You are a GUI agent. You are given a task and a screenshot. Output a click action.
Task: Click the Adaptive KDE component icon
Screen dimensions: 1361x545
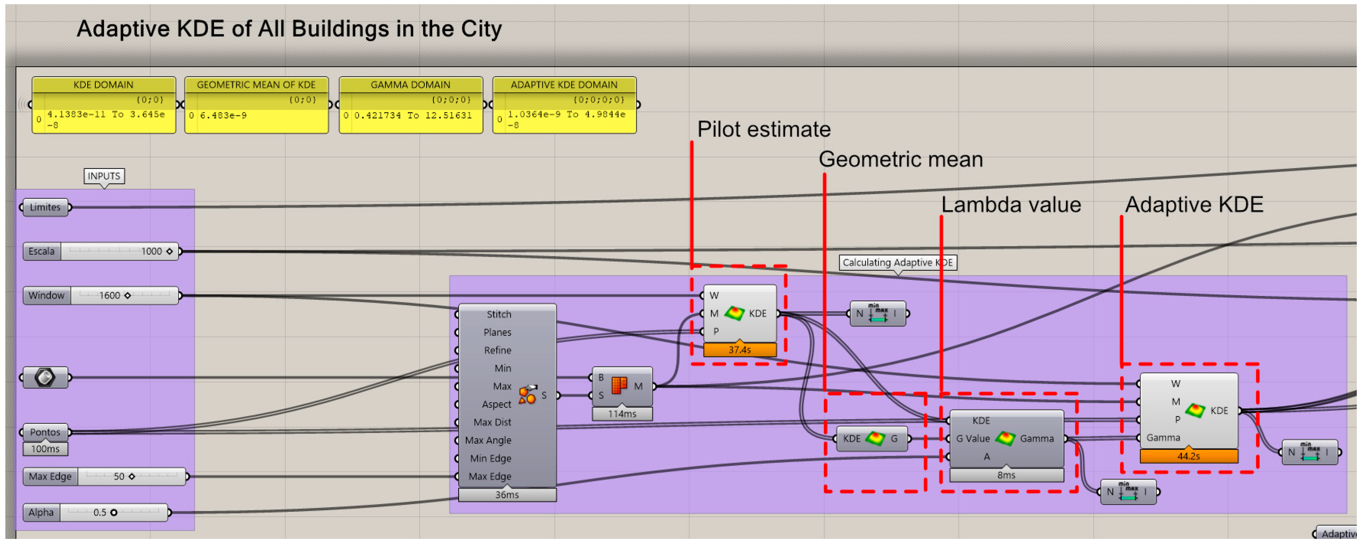point(1195,411)
